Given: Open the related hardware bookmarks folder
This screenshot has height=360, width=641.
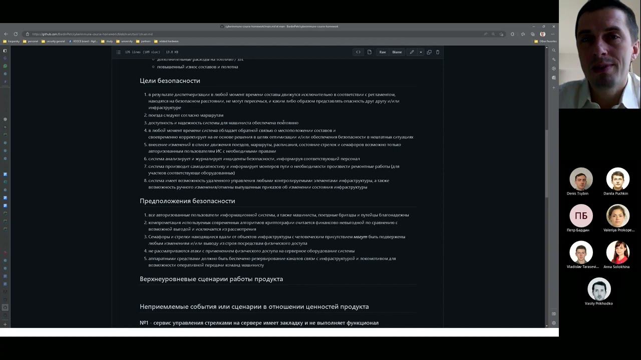Looking at the screenshot, I should point(166,41).
